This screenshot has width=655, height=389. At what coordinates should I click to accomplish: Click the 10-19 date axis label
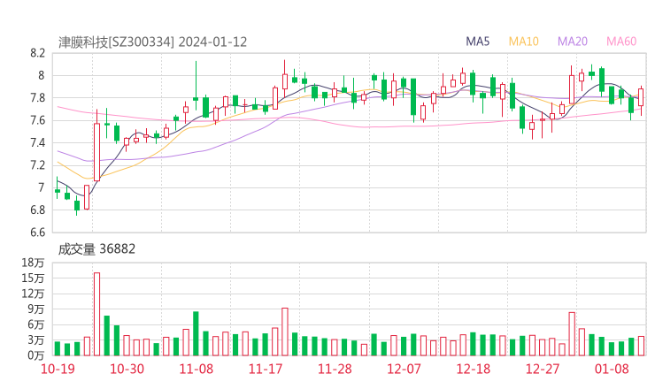tap(58, 369)
